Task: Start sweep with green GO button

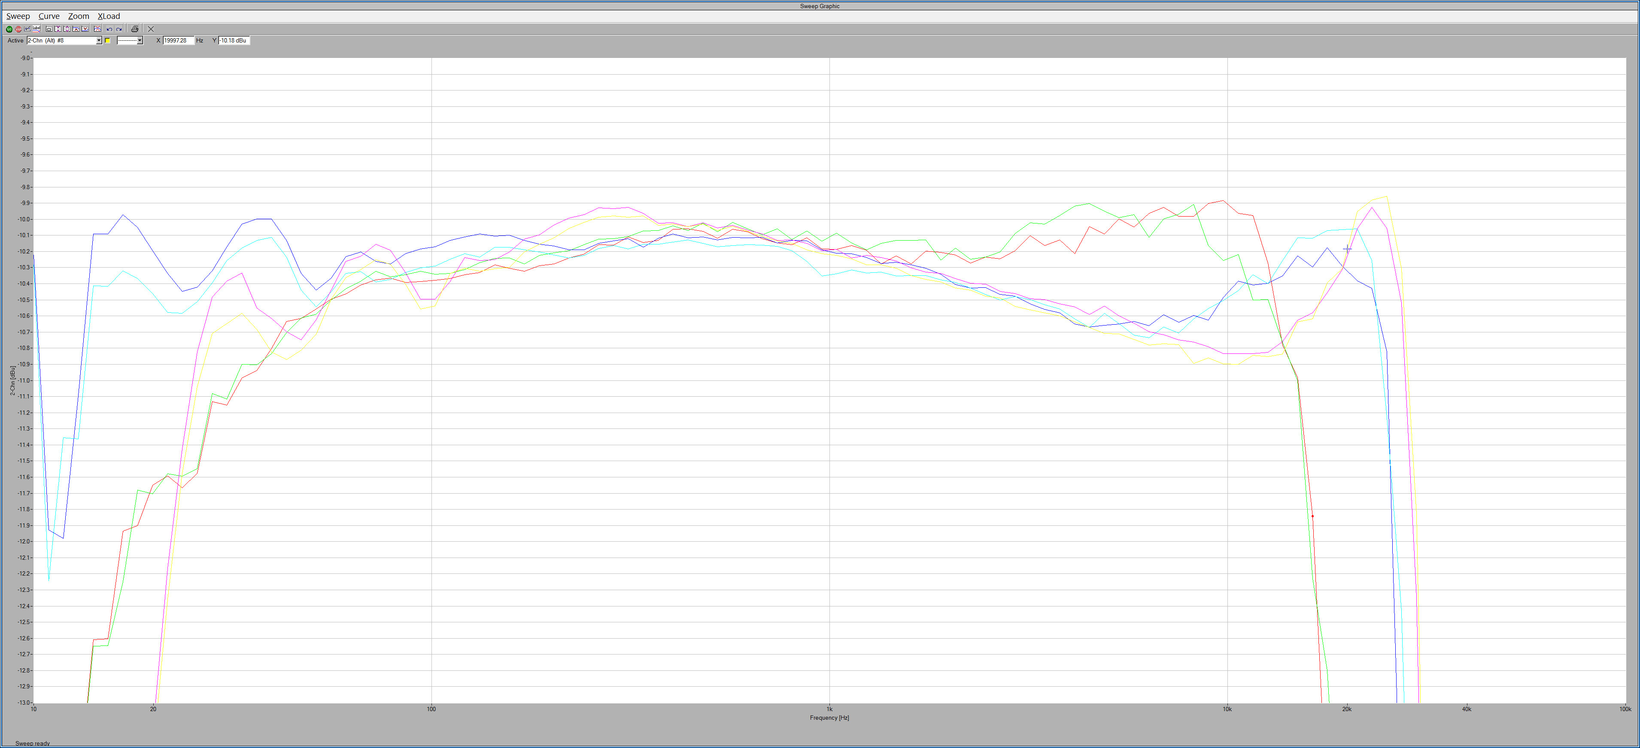Action: [x=9, y=29]
